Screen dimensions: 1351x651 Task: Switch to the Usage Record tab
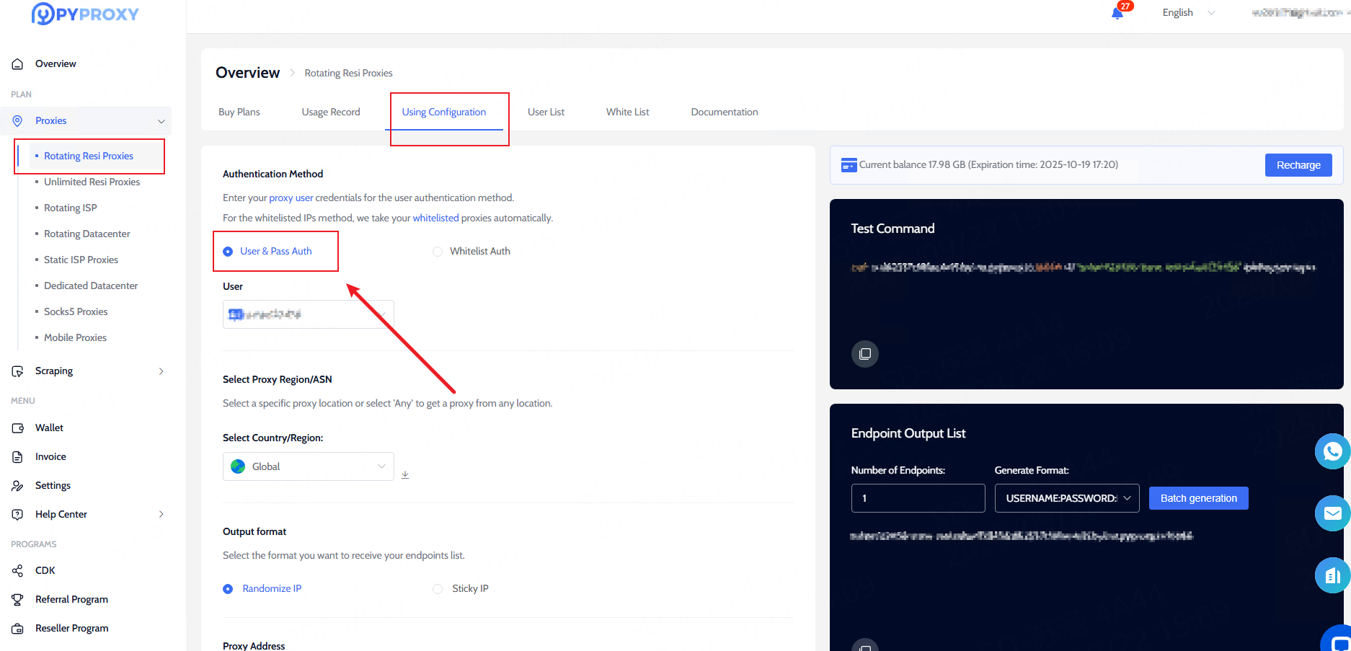tap(331, 112)
